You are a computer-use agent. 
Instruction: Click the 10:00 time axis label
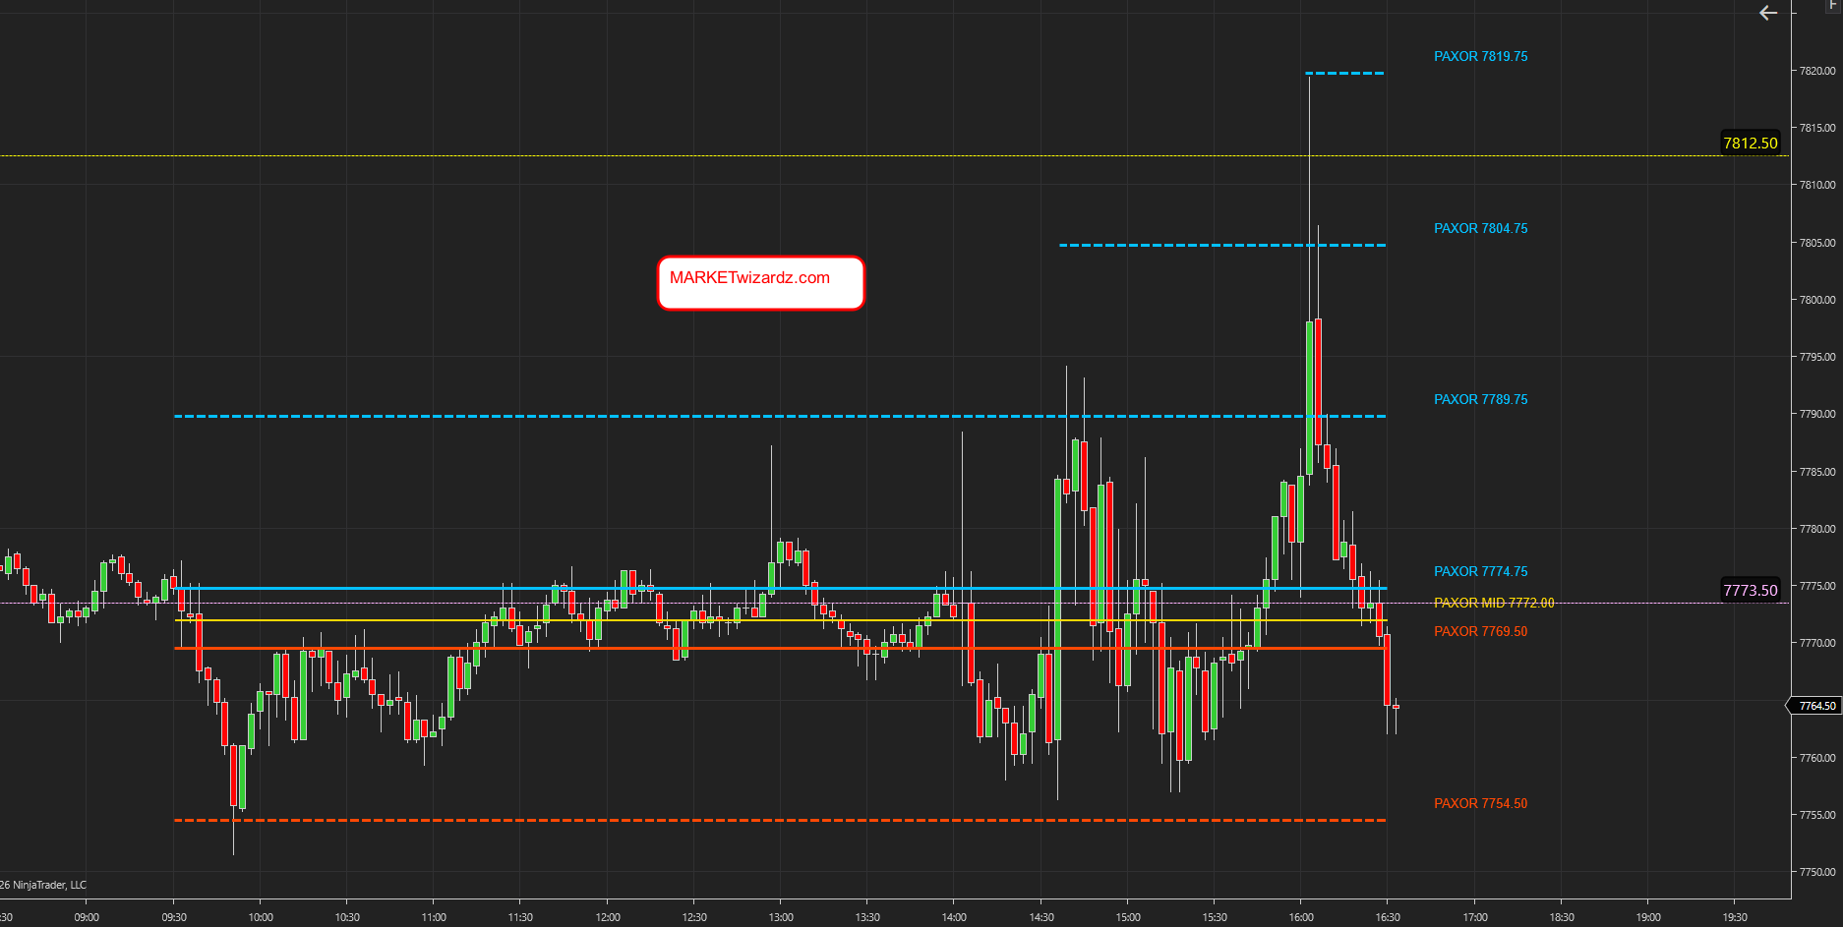261,917
